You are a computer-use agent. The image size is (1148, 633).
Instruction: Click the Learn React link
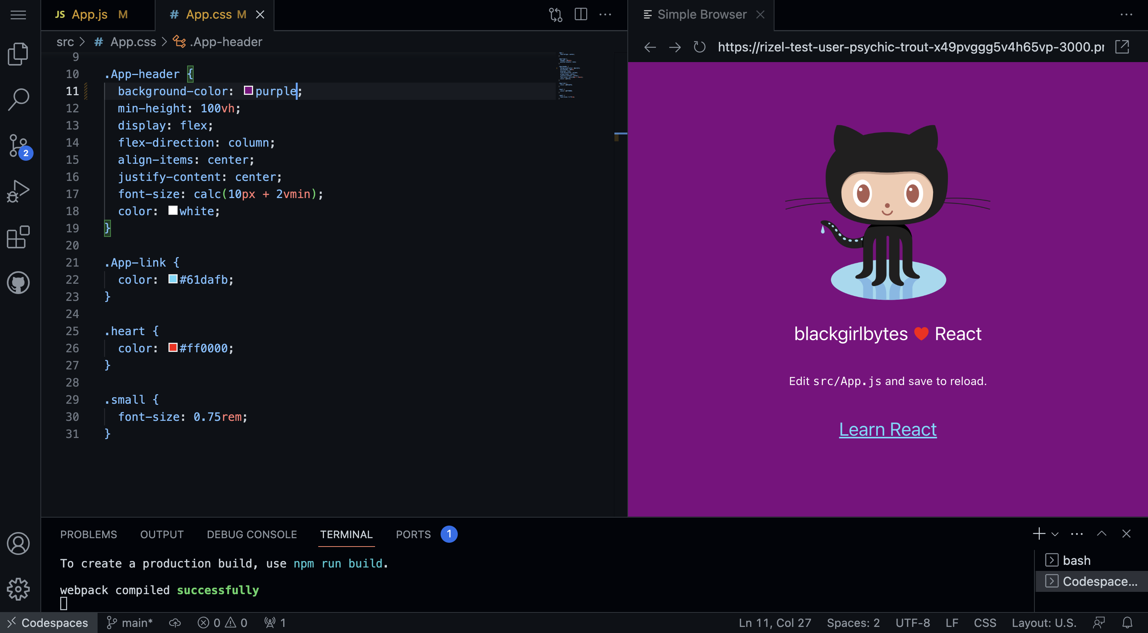[888, 429]
